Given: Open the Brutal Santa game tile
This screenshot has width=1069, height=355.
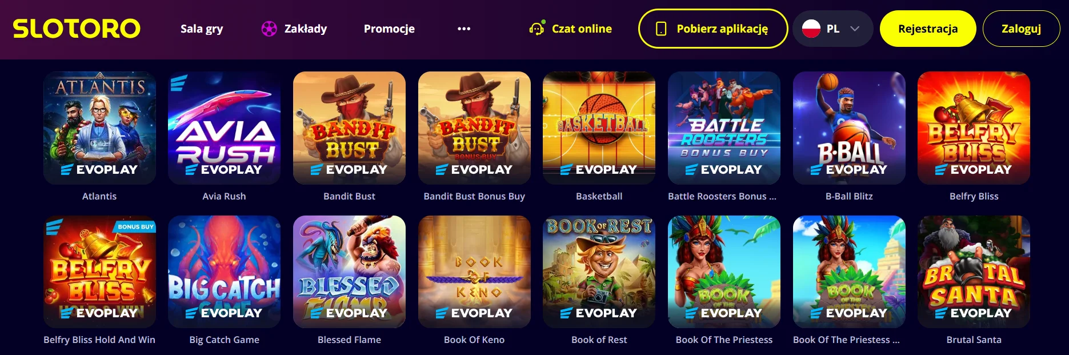Looking at the screenshot, I should [974, 271].
